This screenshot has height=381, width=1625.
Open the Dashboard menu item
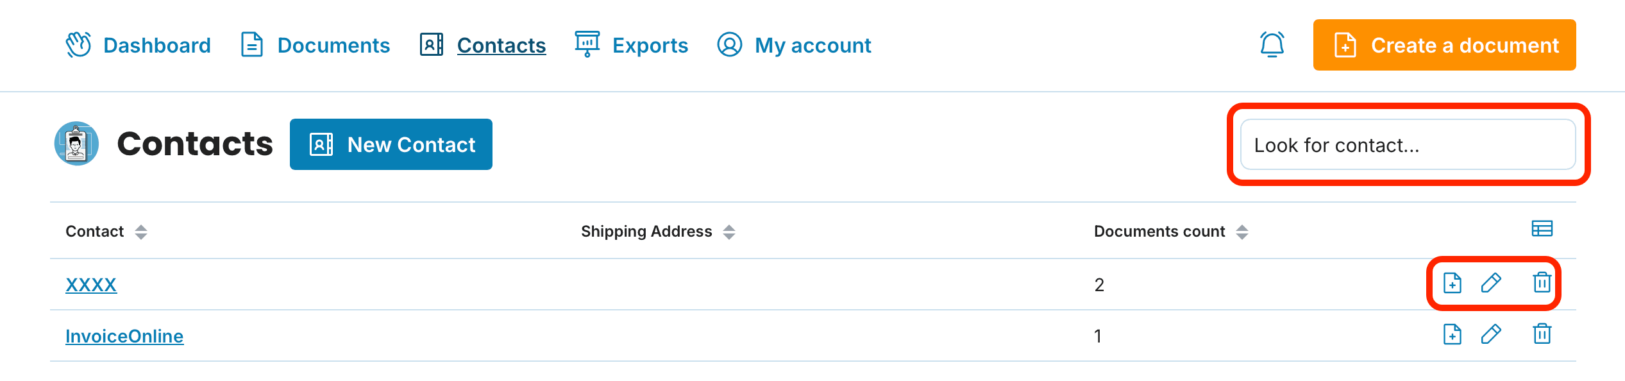(x=138, y=45)
